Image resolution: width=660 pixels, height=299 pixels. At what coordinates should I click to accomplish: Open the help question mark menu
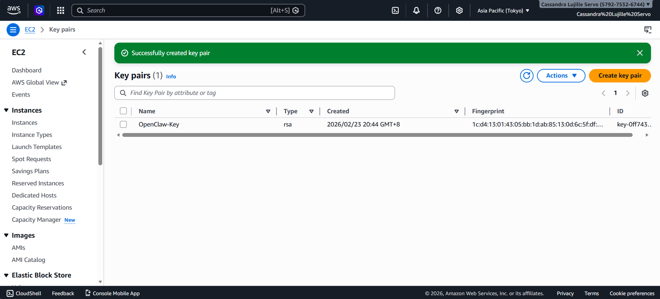pos(438,10)
